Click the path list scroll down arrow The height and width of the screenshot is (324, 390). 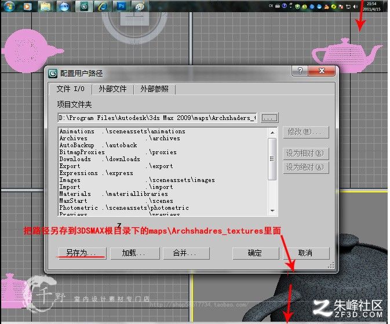(x=272, y=211)
